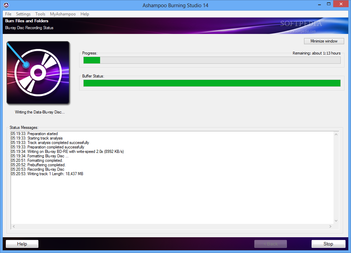Maximize the Ashampoo Burning Studio window
Screen dimensions: 351x253
click(x=329, y=4)
